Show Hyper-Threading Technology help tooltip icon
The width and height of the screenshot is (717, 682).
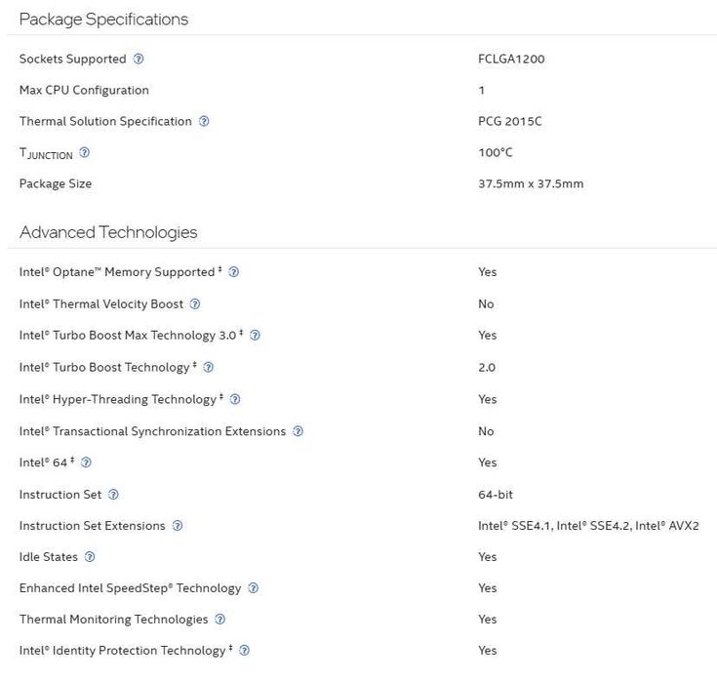[x=235, y=399]
